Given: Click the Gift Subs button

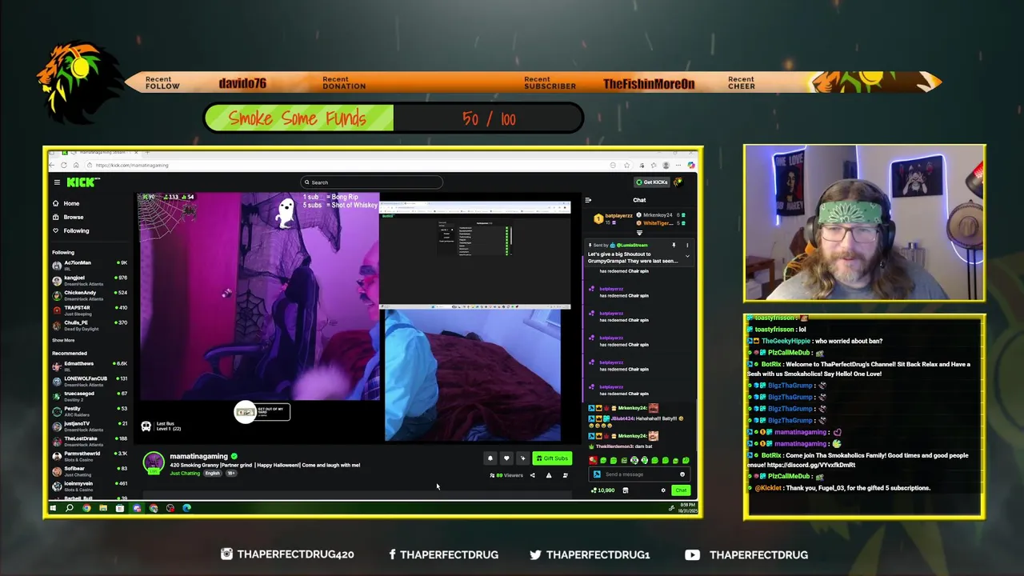Looking at the screenshot, I should point(552,458).
